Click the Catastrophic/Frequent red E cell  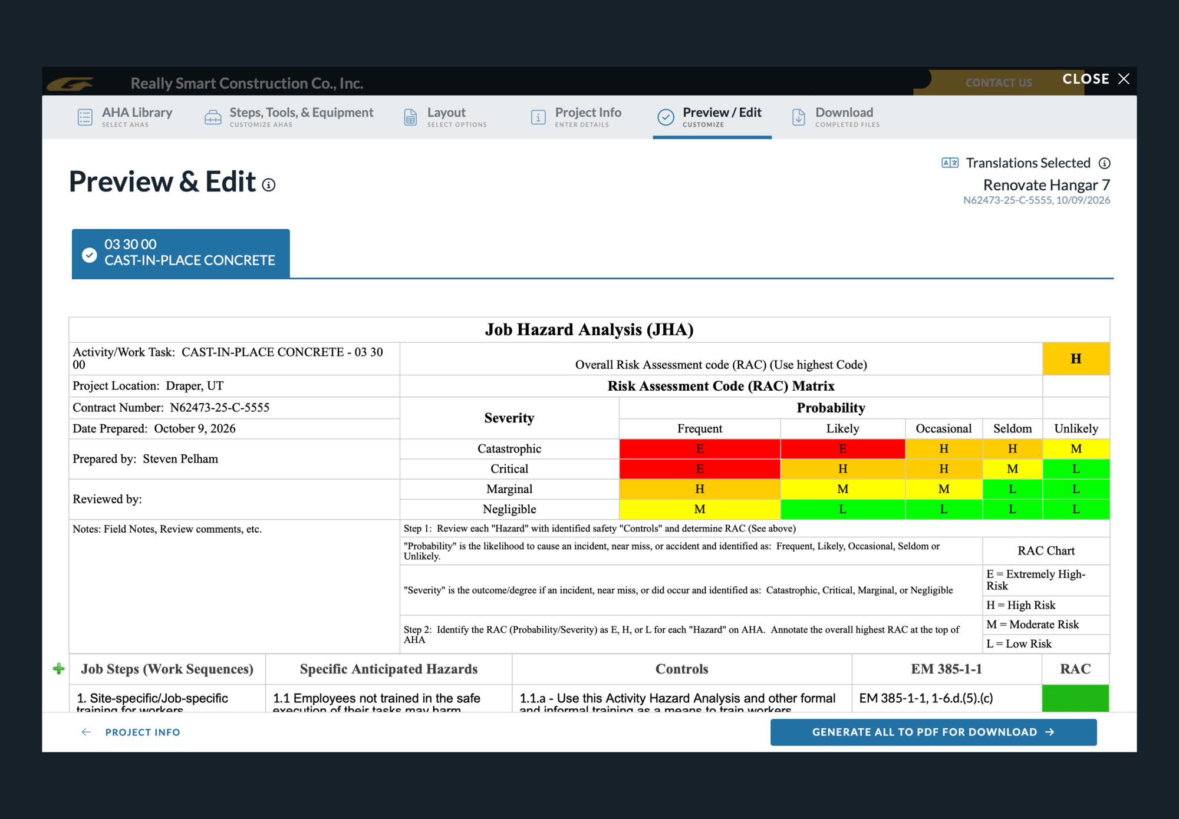[x=700, y=449]
